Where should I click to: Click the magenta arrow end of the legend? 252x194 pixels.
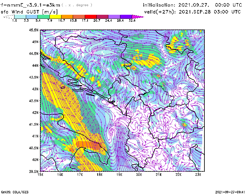(138, 17)
